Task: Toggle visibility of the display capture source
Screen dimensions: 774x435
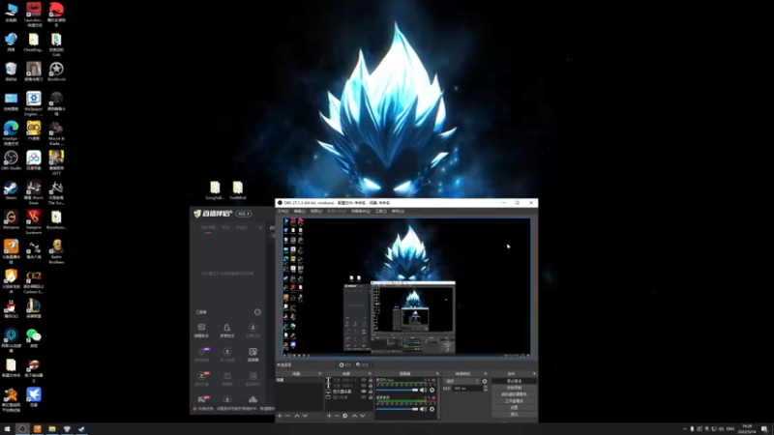Action: tap(364, 391)
